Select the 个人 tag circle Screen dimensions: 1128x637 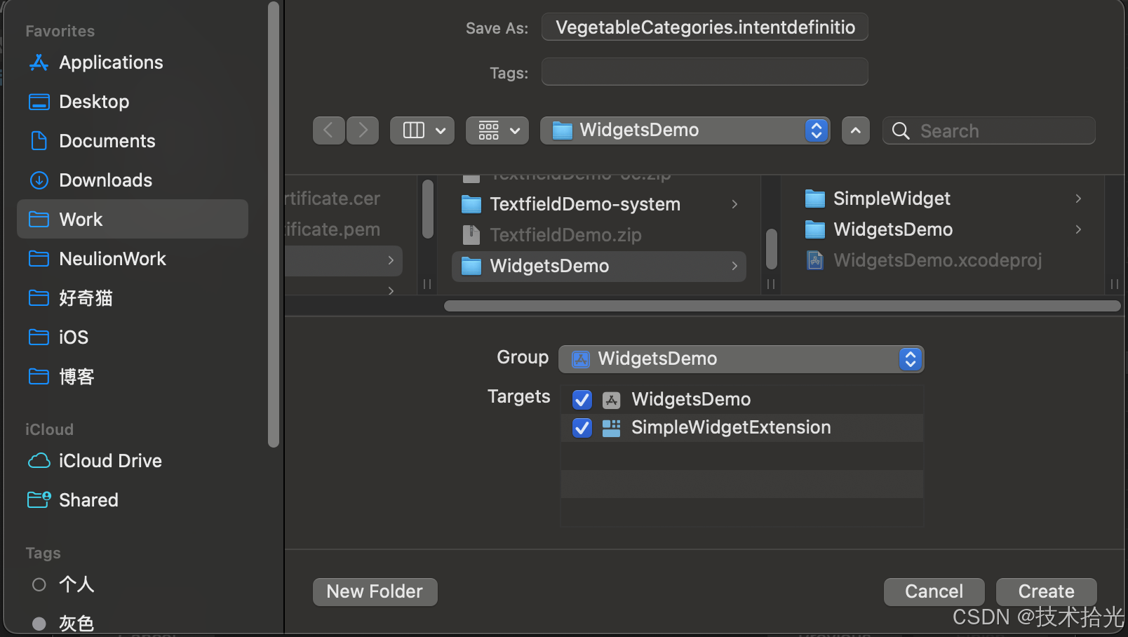click(39, 584)
